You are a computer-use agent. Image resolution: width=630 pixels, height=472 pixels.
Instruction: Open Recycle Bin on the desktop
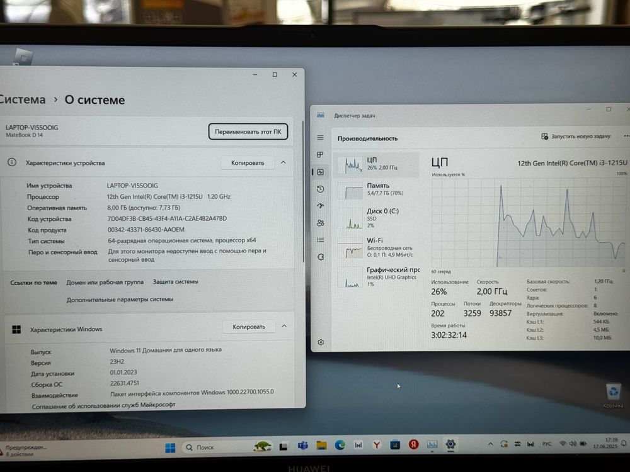[x=613, y=395]
